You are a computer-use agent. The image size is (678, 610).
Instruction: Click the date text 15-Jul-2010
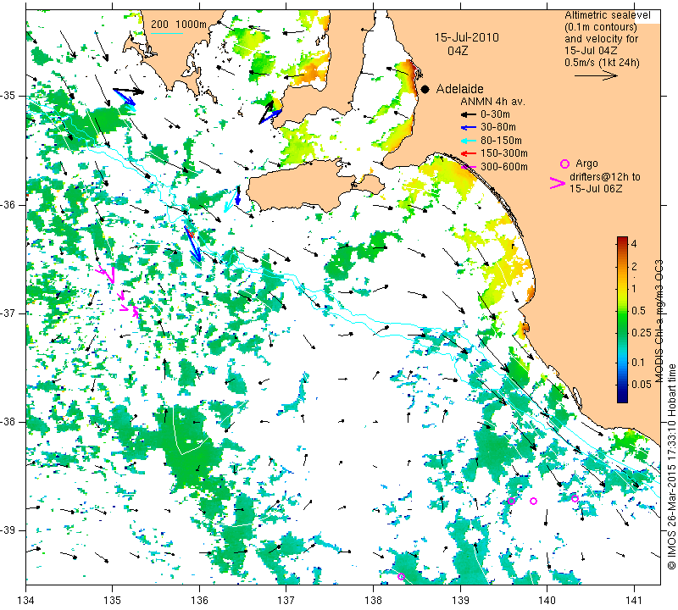tap(467, 37)
